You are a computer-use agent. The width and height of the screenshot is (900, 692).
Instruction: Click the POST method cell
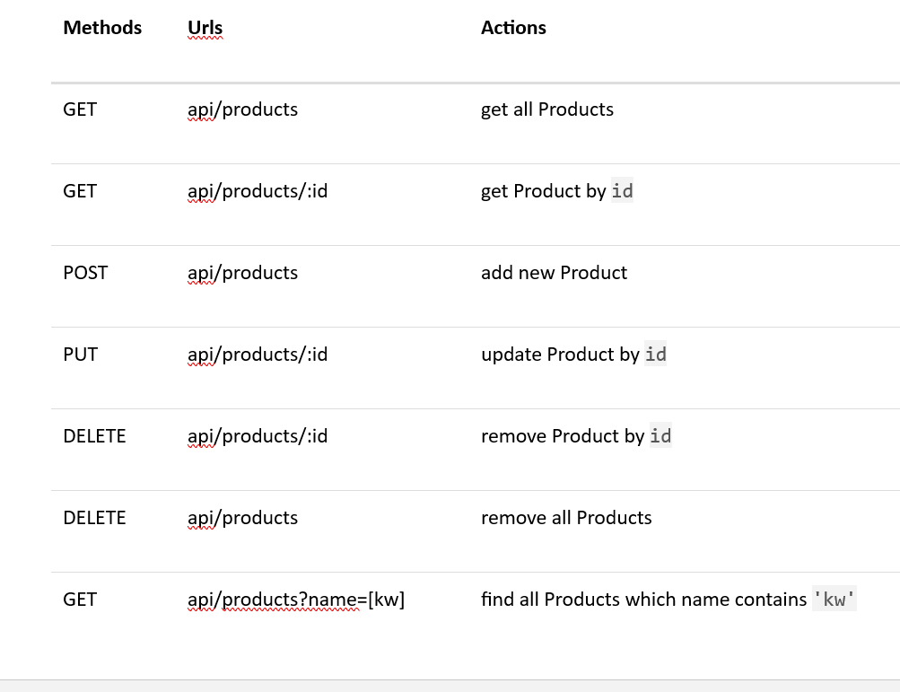pyautogui.click(x=85, y=272)
